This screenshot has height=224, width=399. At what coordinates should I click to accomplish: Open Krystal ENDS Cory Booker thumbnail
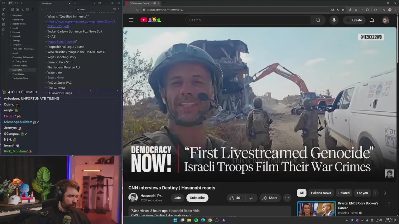[x=316, y=209]
